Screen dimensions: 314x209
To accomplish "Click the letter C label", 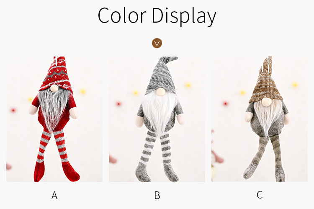I will click(x=260, y=195).
